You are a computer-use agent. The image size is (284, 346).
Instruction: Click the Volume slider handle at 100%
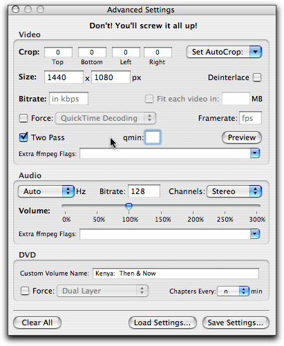point(129,206)
